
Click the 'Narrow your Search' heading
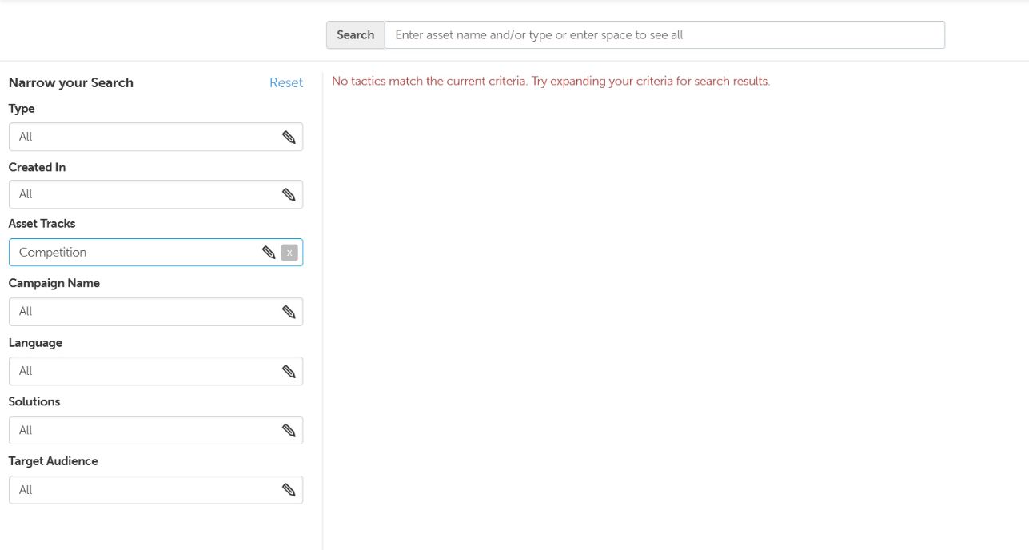[71, 82]
